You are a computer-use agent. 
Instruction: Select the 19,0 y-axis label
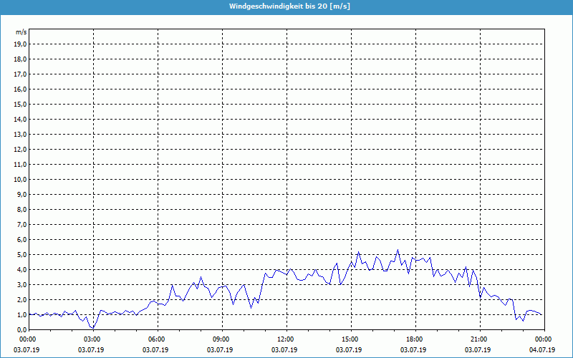[21, 44]
